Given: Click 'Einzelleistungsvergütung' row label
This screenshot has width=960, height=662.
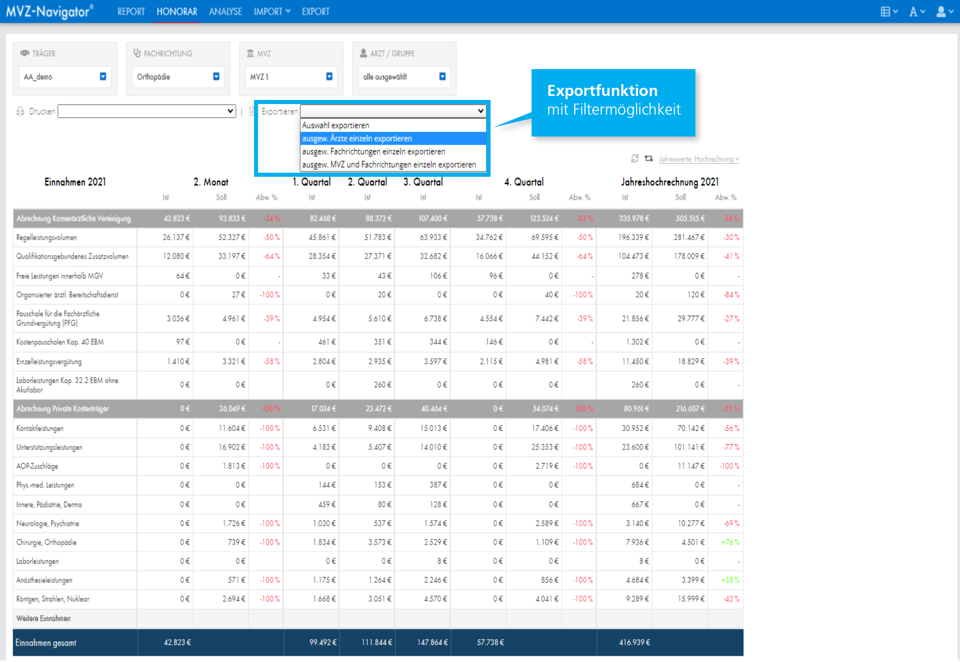Looking at the screenshot, I should coord(49,362).
